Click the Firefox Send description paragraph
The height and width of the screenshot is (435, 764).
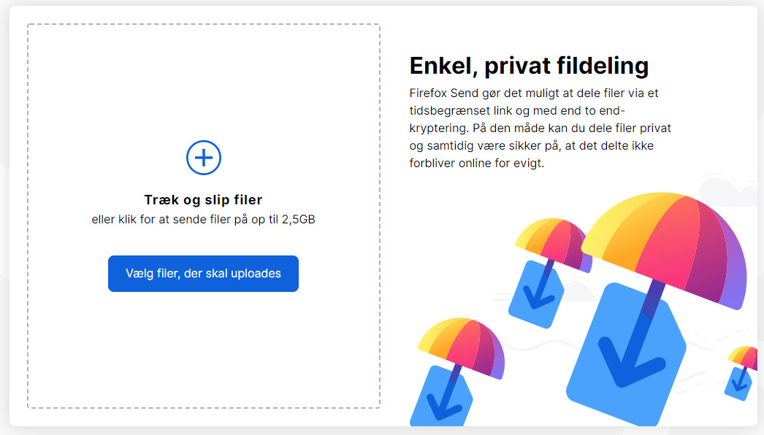coord(540,128)
